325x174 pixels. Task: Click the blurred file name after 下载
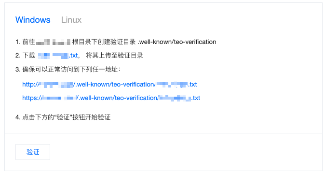pyautogui.click(x=53, y=56)
